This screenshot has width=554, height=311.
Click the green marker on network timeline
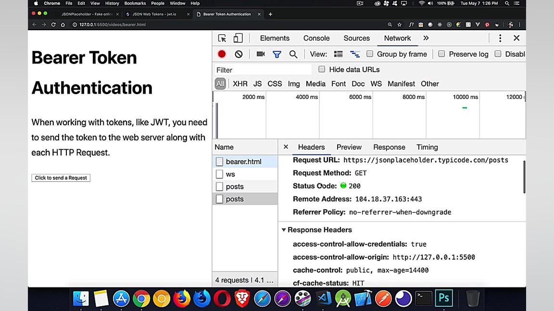pyautogui.click(x=465, y=108)
